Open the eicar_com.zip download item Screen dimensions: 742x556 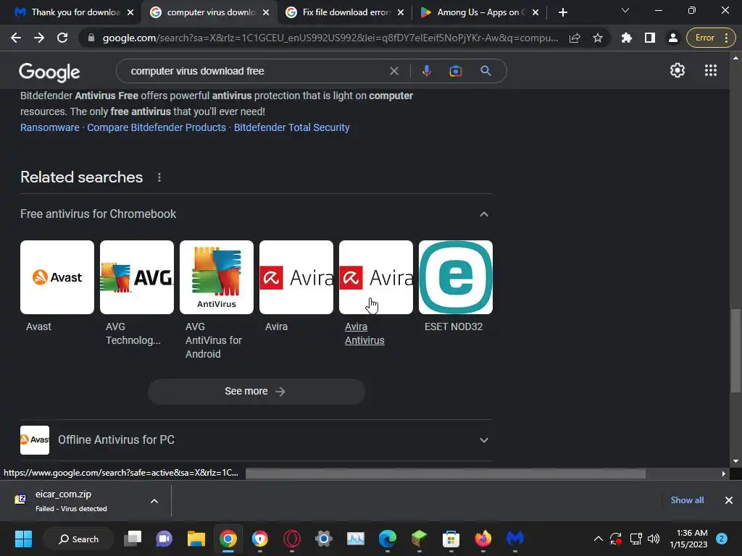click(71, 501)
